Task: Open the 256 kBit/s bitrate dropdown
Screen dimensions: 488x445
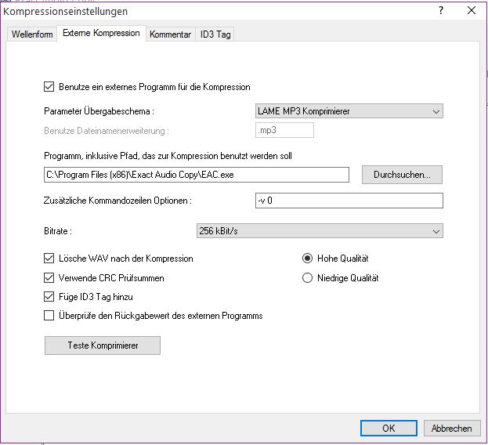Action: (x=319, y=231)
